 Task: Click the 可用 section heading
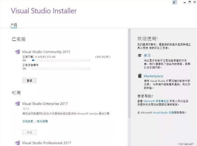(16, 93)
